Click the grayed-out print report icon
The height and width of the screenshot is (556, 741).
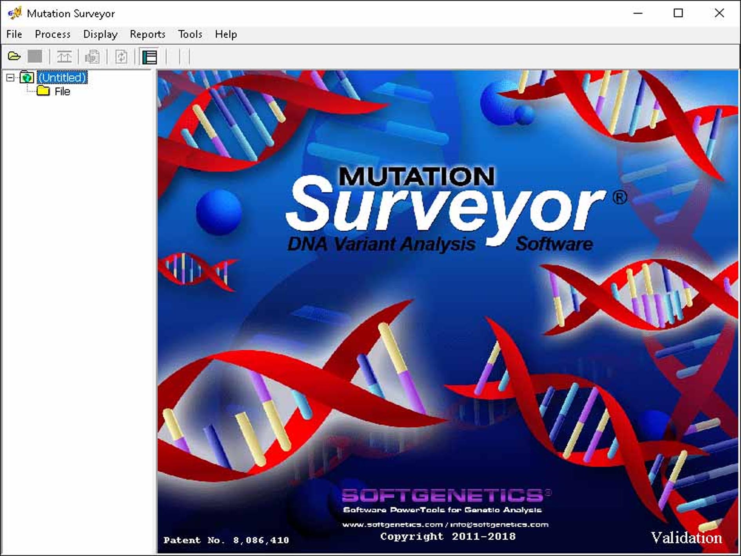pyautogui.click(x=93, y=57)
